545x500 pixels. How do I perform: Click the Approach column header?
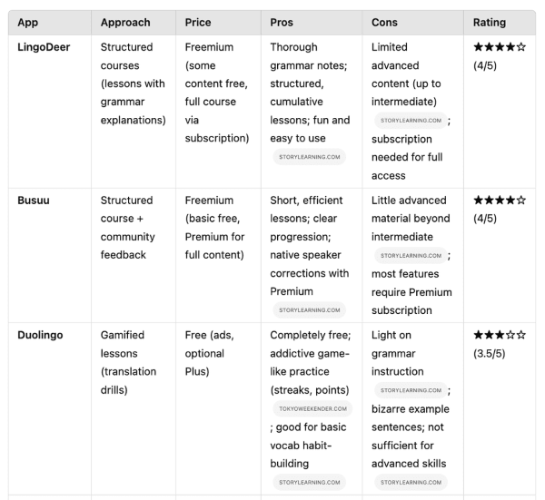pyautogui.click(x=125, y=23)
